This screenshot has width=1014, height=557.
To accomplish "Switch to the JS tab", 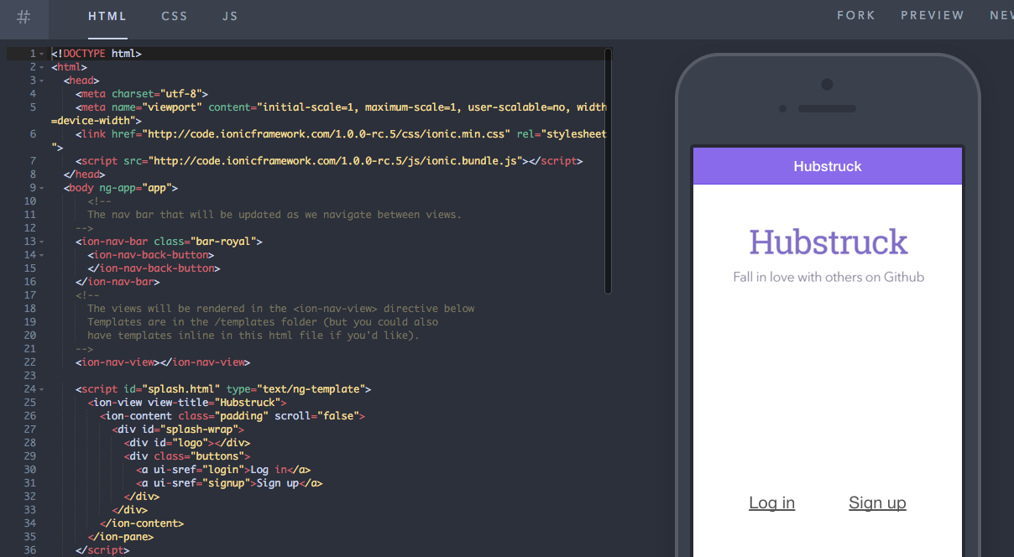I will tap(230, 16).
